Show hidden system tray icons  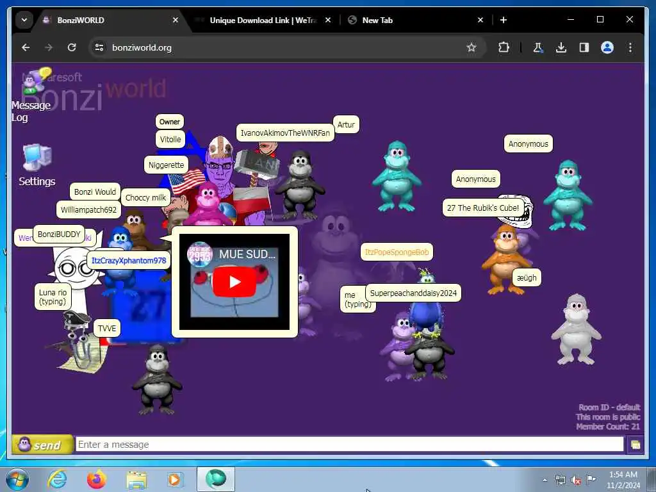[x=545, y=480]
